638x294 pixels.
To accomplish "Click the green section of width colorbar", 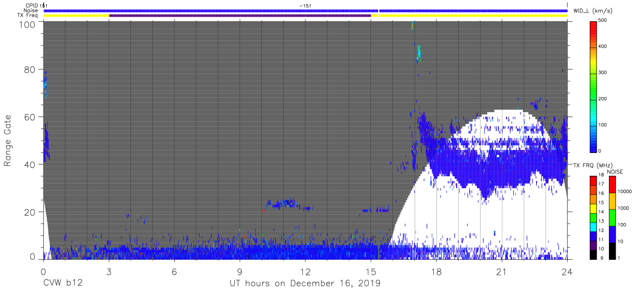I will (593, 88).
